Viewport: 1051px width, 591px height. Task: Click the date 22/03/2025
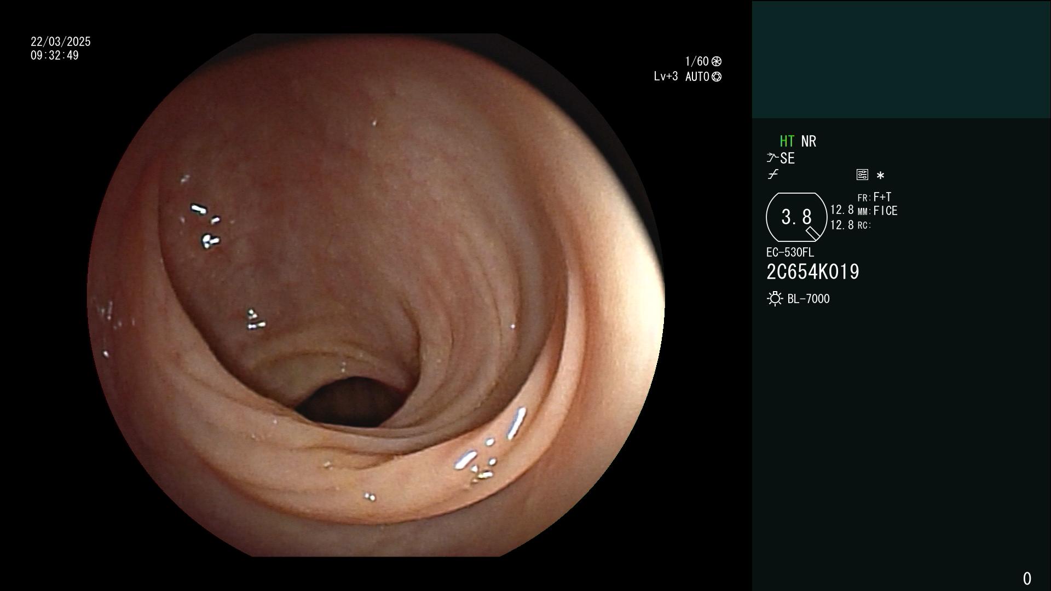point(61,42)
